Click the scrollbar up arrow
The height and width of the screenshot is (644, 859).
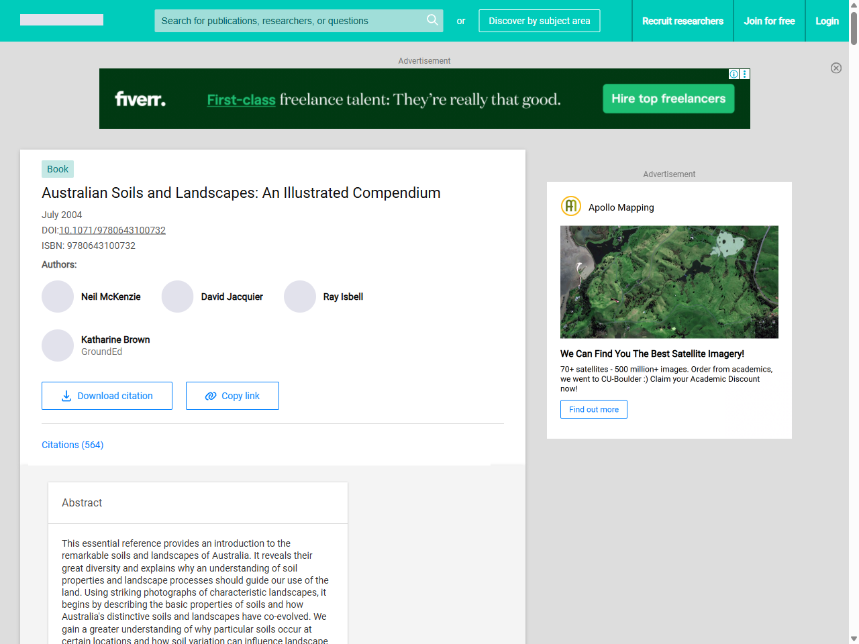pos(853,5)
